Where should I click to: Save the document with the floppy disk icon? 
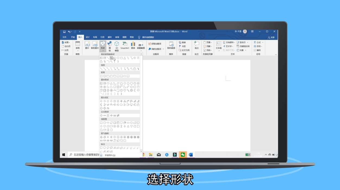coord(64,32)
